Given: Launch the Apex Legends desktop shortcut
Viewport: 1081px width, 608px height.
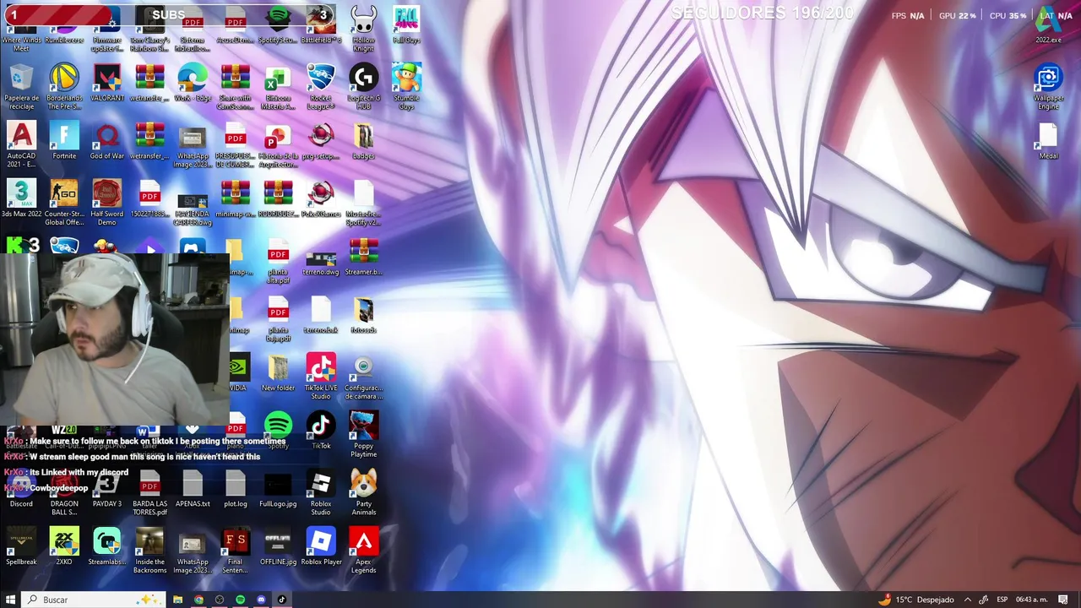Looking at the screenshot, I should click(363, 551).
